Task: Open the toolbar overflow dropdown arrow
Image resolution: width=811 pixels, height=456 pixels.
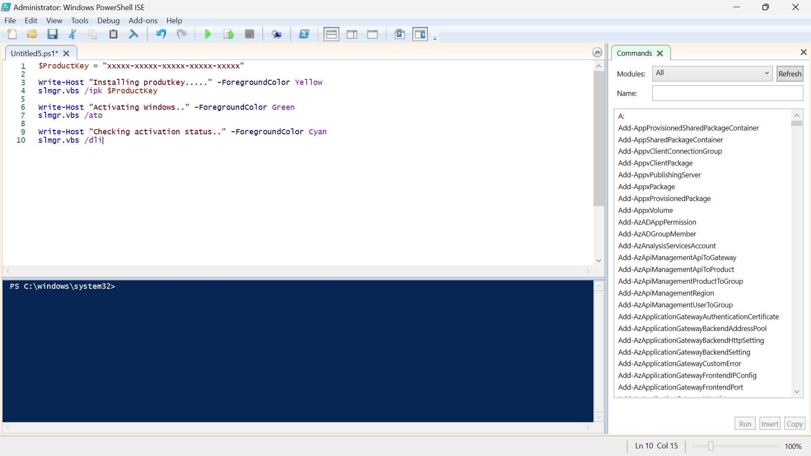Action: click(435, 39)
